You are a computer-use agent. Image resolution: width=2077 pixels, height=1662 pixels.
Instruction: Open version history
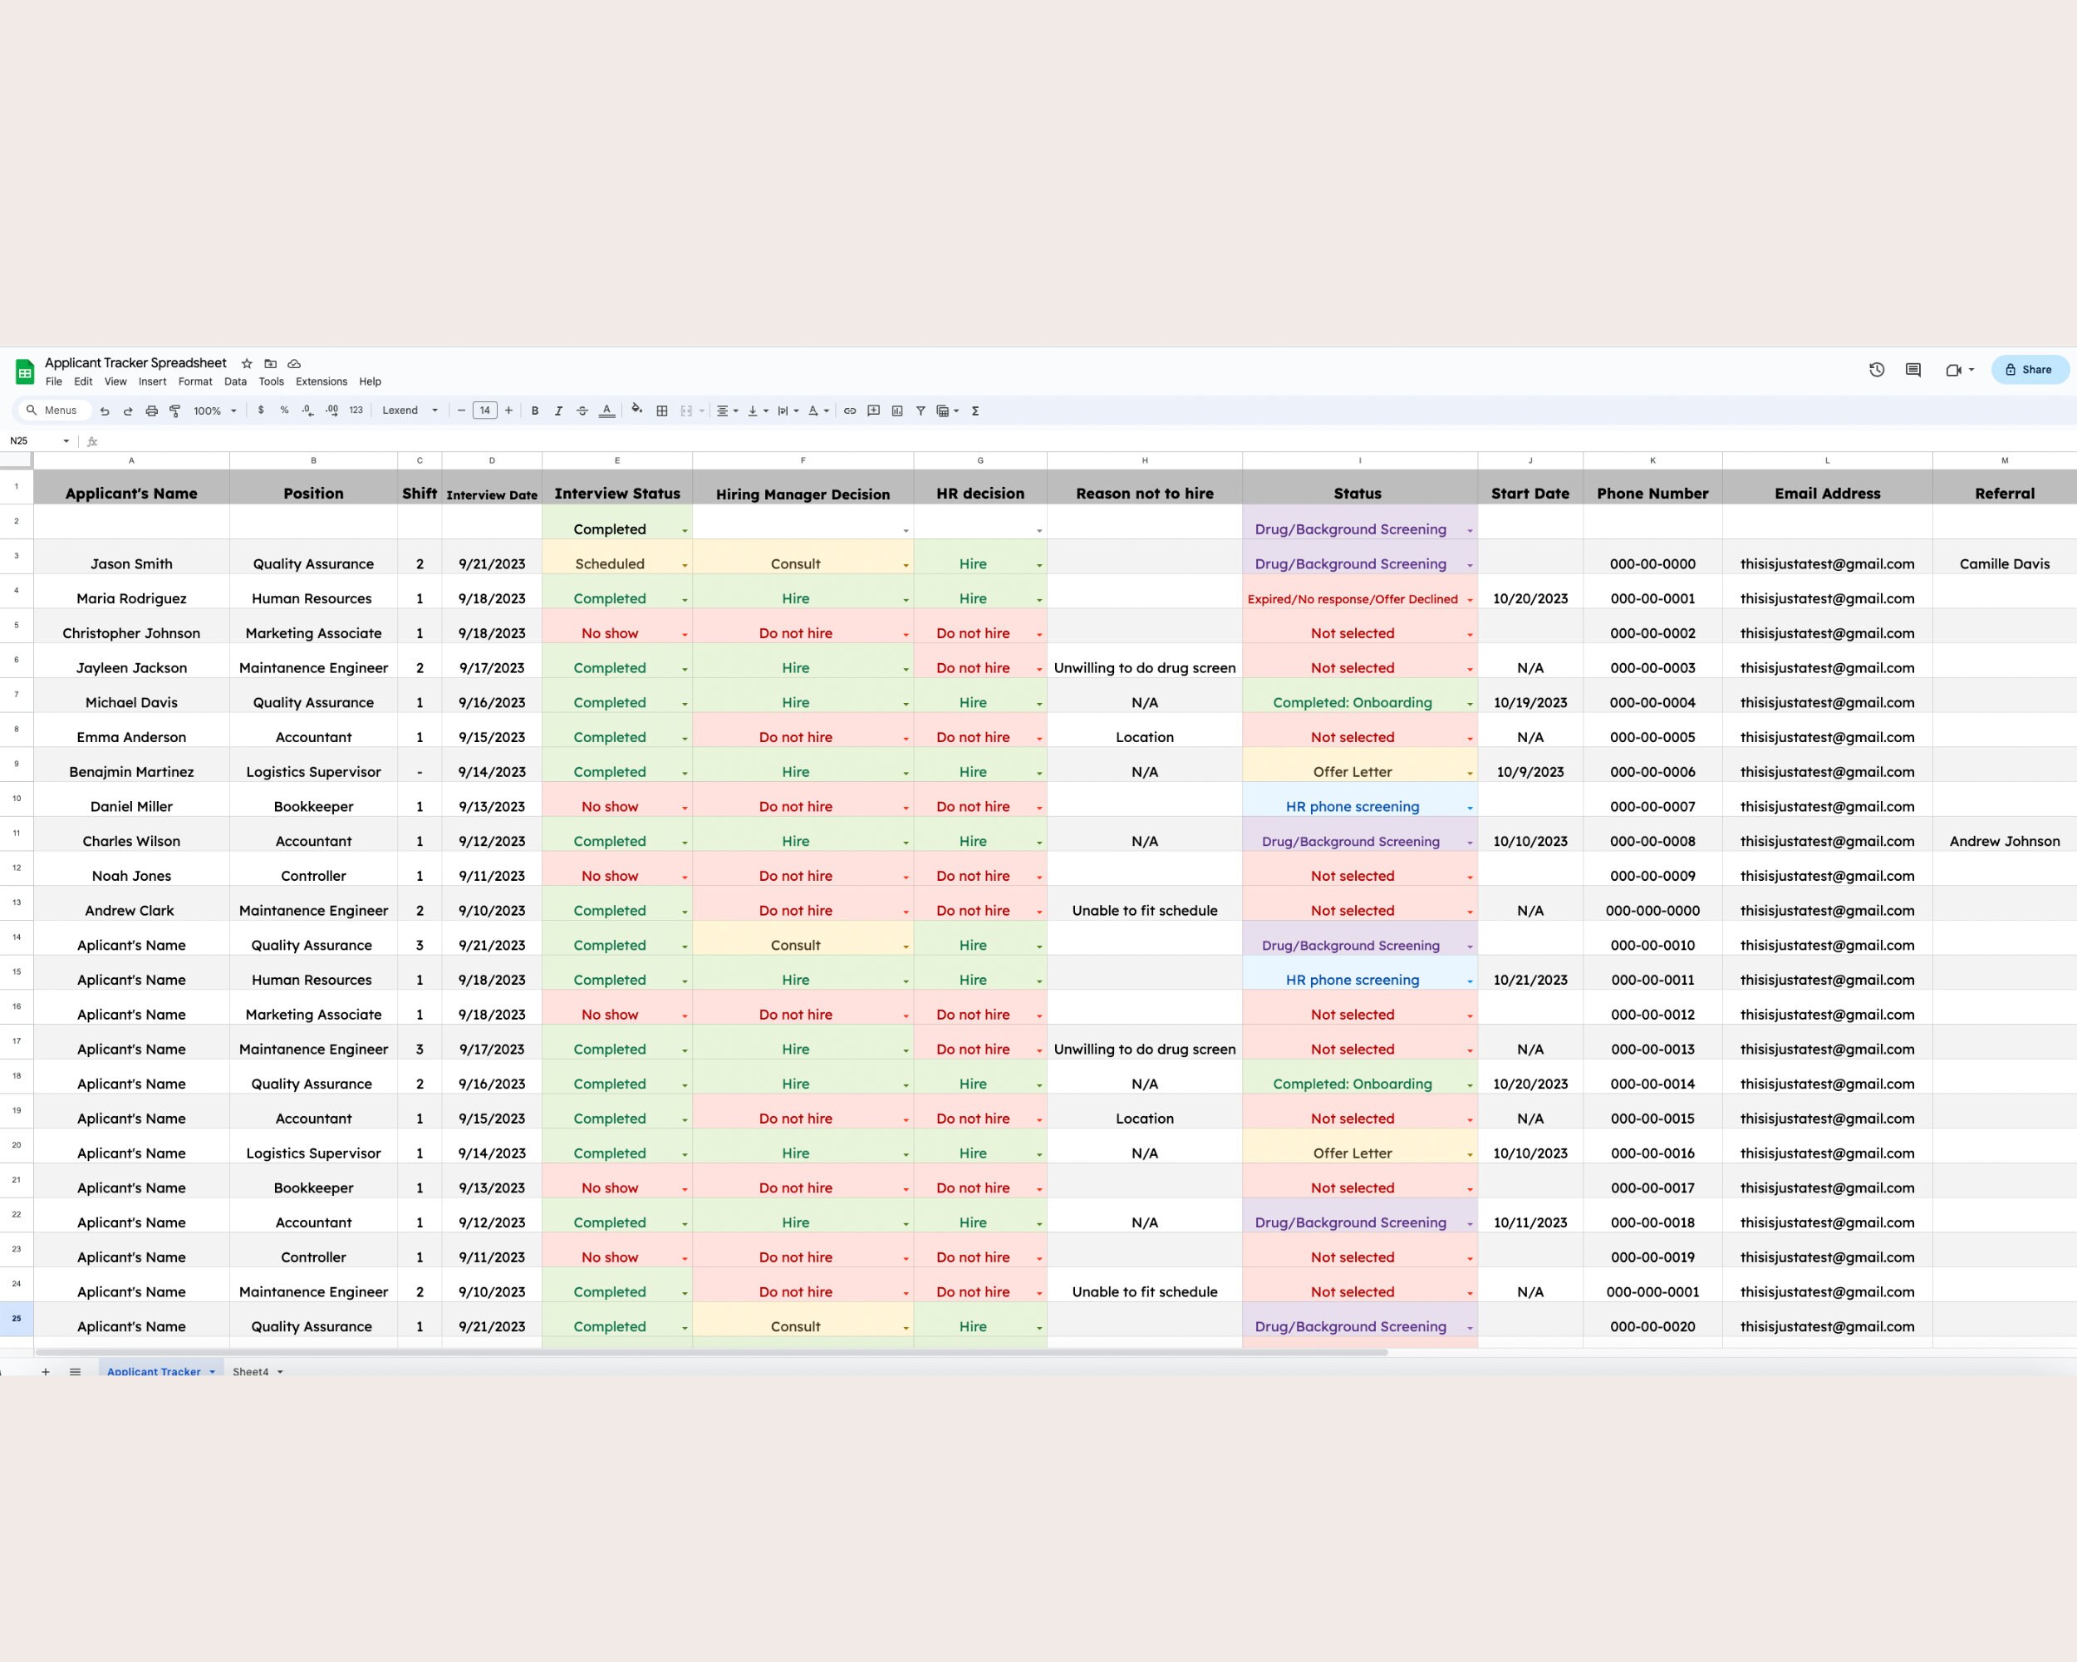1877,370
